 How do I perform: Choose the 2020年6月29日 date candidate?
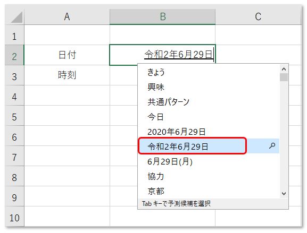tap(209, 132)
